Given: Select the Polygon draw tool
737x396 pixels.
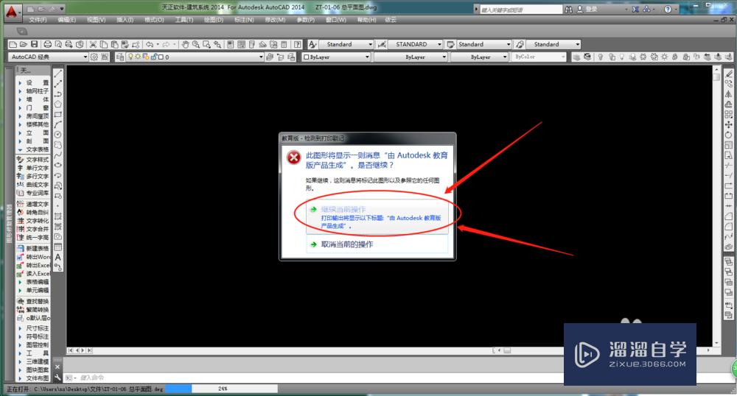Looking at the screenshot, I should (57, 105).
